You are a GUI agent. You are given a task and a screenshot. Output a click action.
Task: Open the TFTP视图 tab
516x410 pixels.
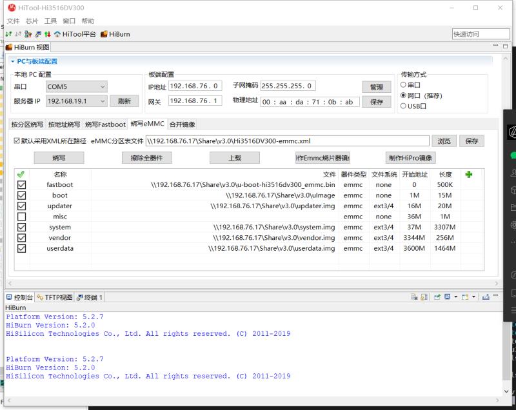pos(55,297)
